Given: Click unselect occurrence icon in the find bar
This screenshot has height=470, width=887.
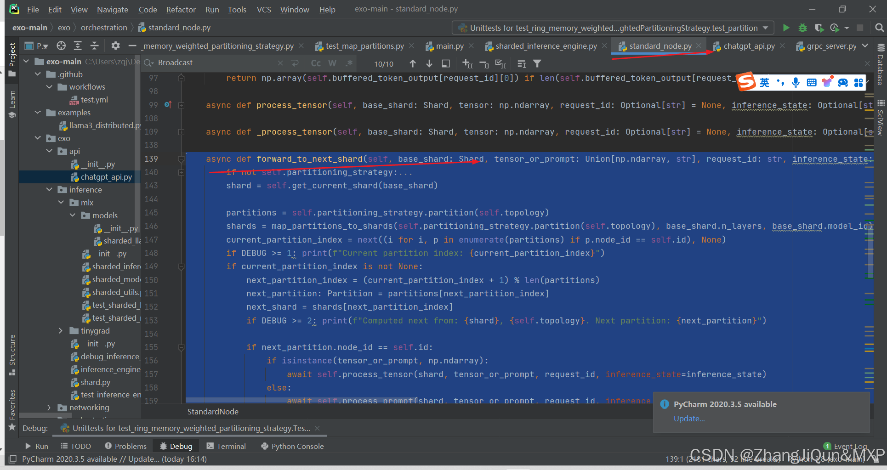Looking at the screenshot, I should [x=484, y=63].
